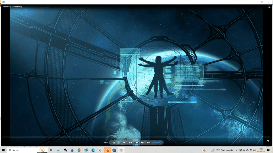The height and width of the screenshot is (153, 273).
Task: Mute the player sound via speaker icon
Action: coord(148,143)
